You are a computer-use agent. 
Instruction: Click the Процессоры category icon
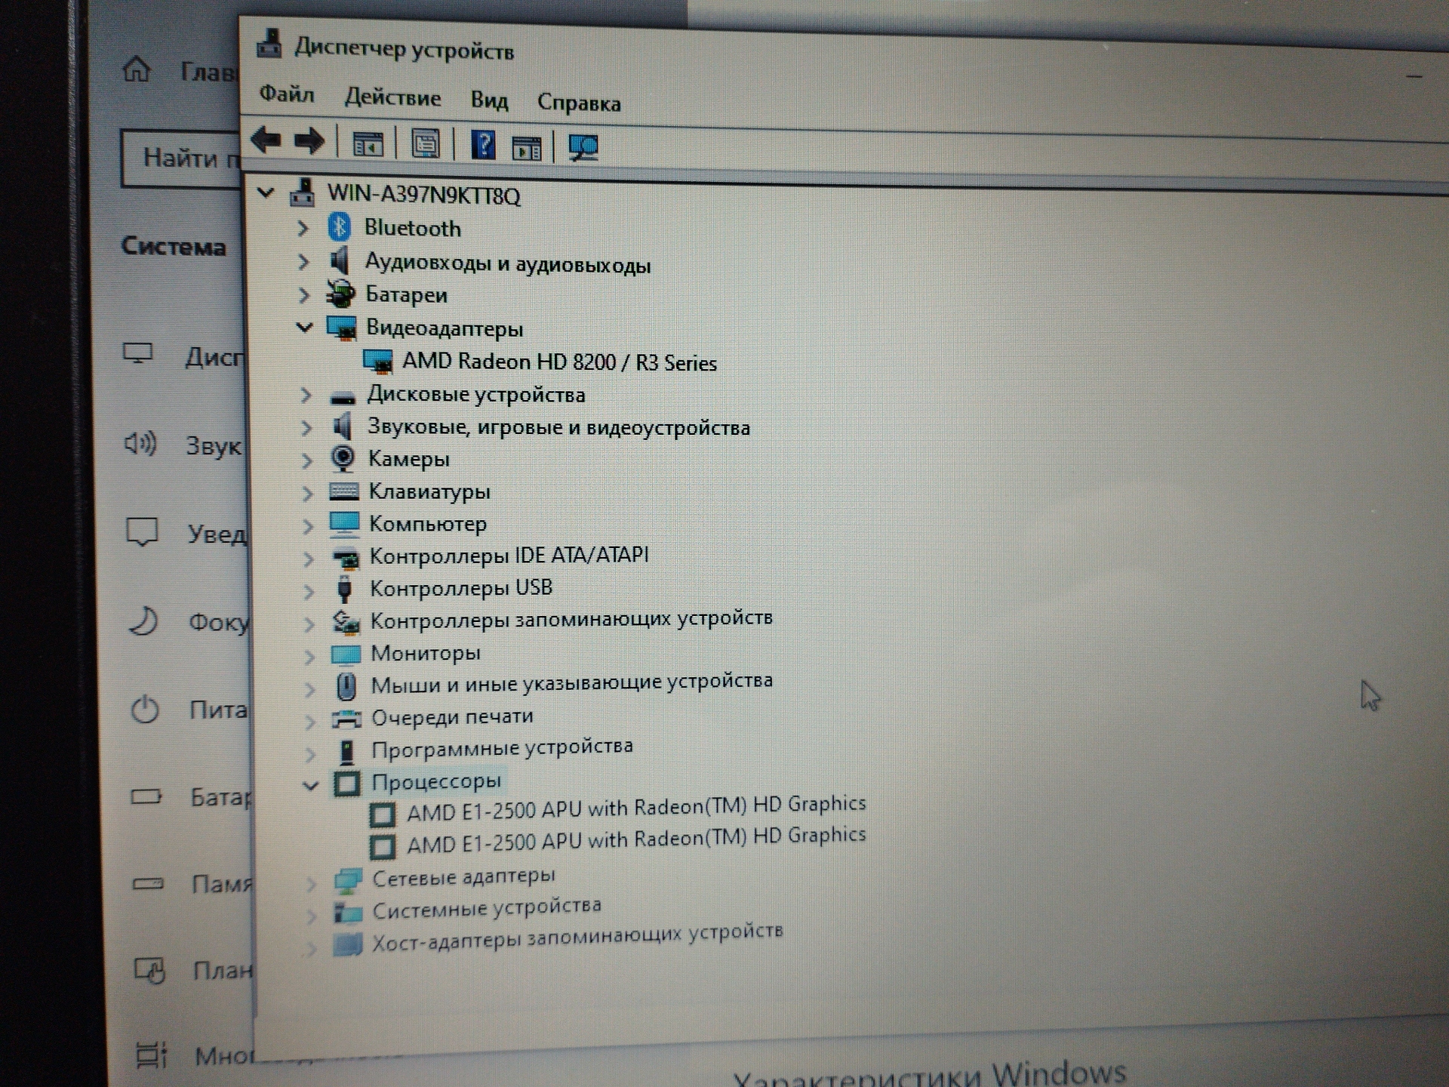346,783
